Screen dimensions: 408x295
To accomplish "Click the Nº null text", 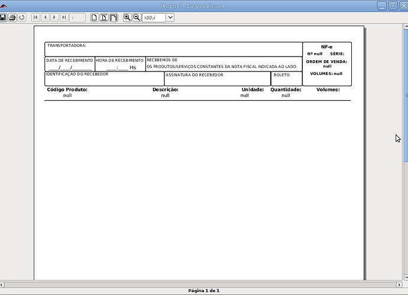I will [x=315, y=54].
